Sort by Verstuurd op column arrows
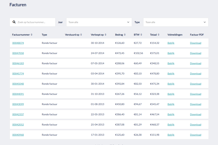The image size is (218, 145). click(81, 35)
